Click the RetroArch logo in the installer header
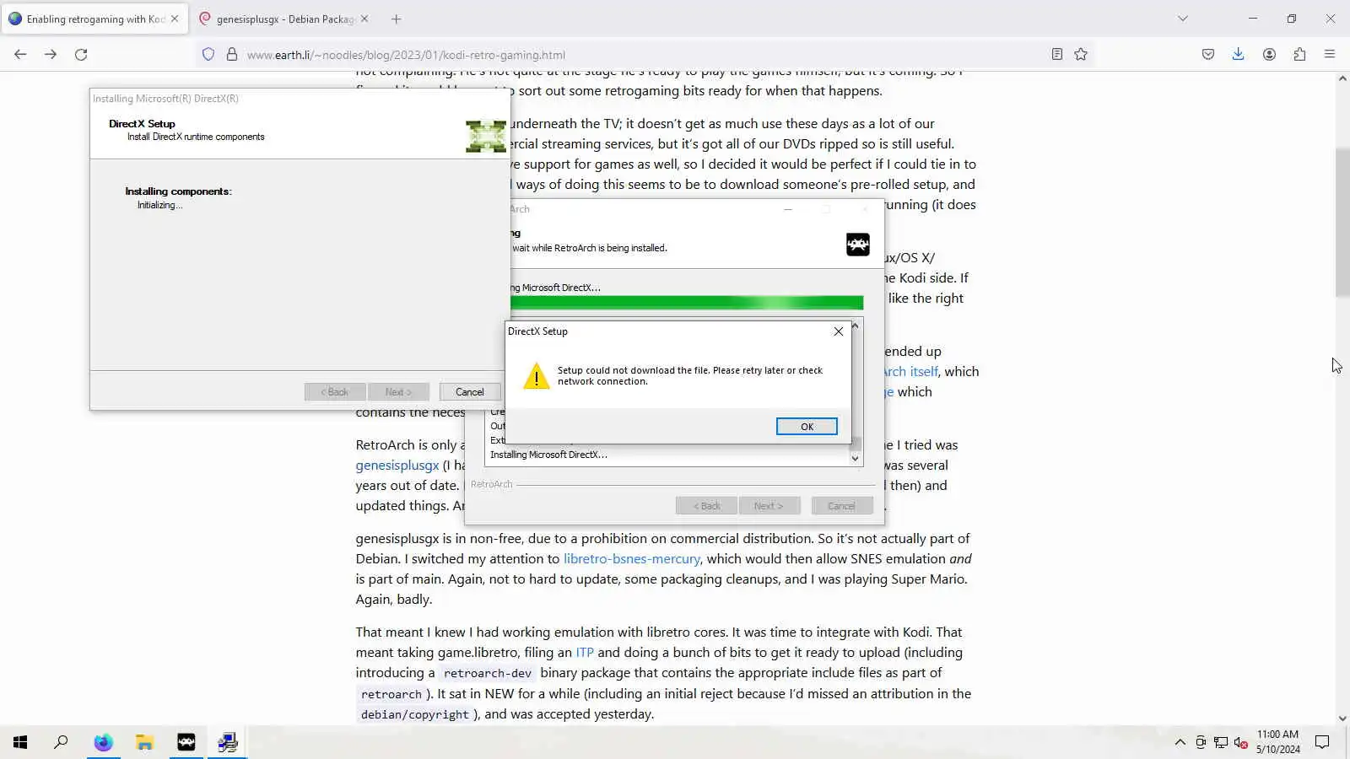The width and height of the screenshot is (1350, 759). pyautogui.click(x=857, y=245)
